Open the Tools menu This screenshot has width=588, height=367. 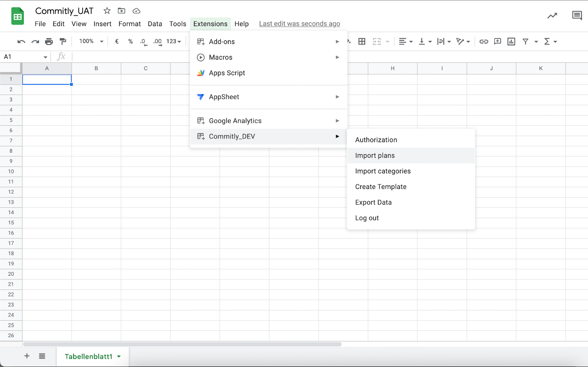[178, 24]
